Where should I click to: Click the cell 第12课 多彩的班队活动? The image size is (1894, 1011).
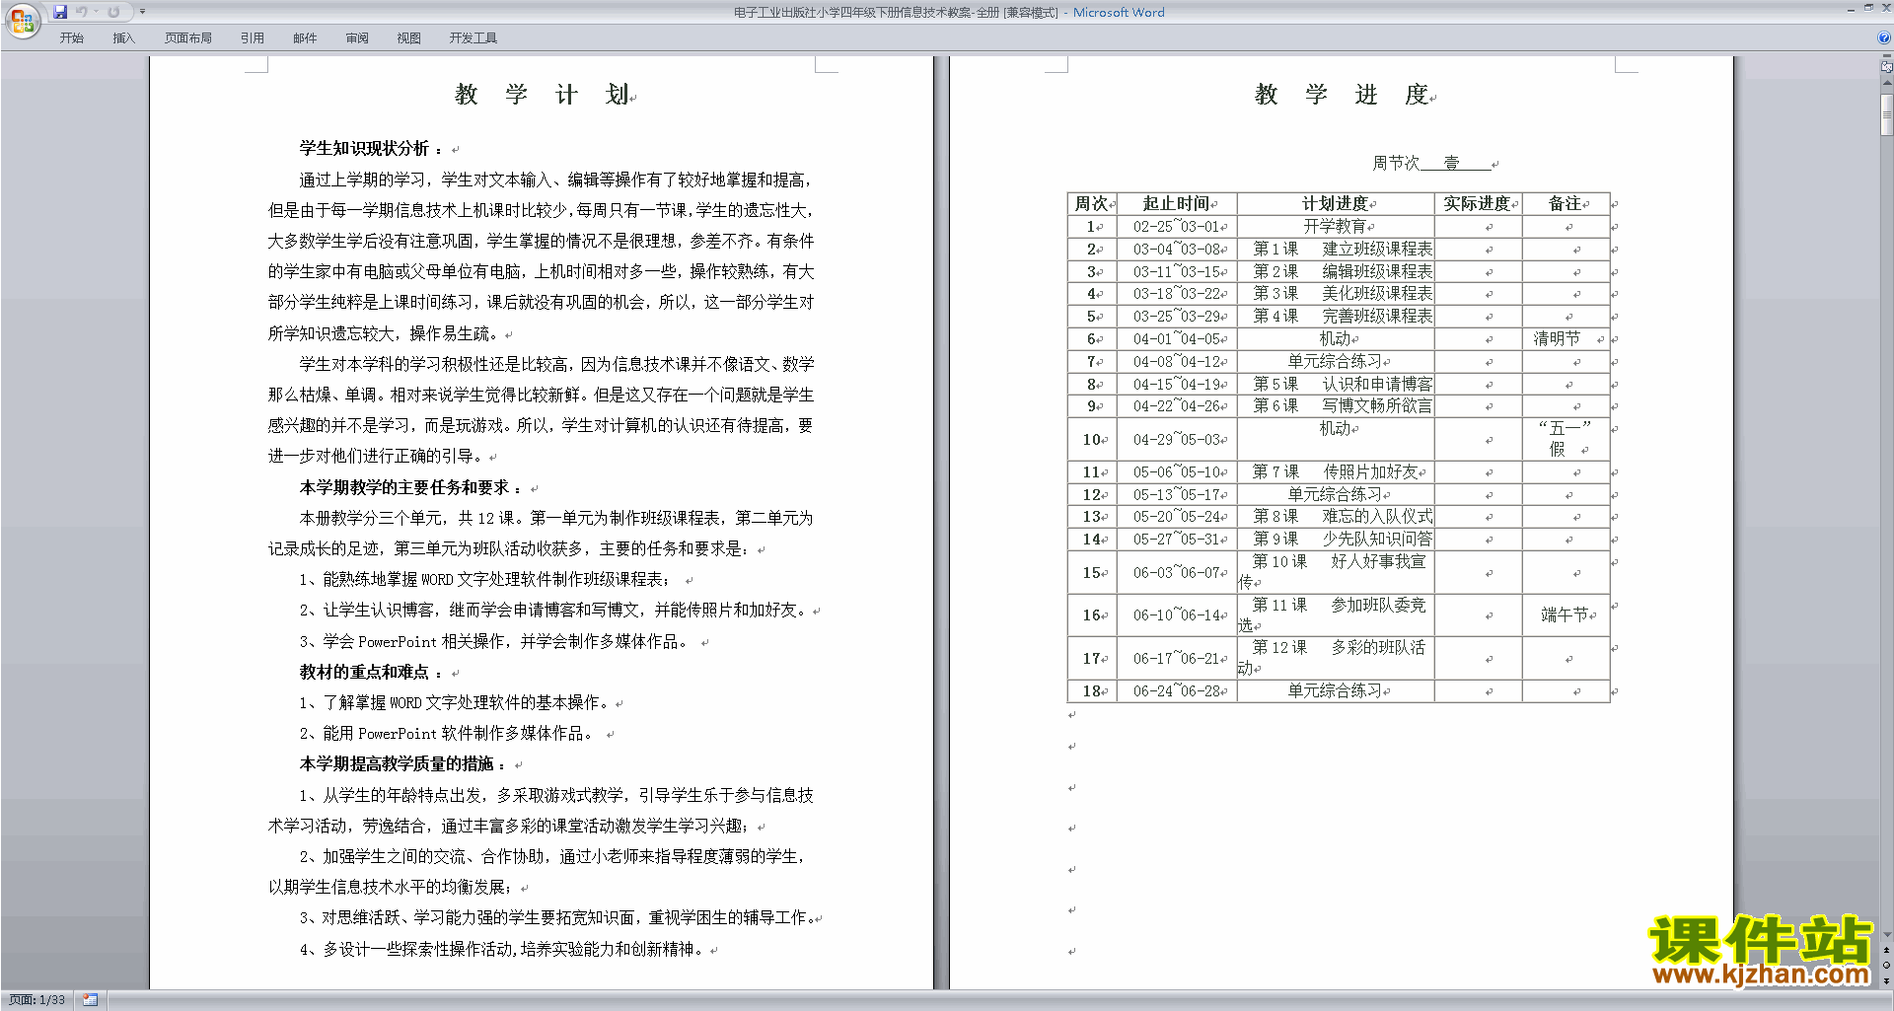point(1336,657)
